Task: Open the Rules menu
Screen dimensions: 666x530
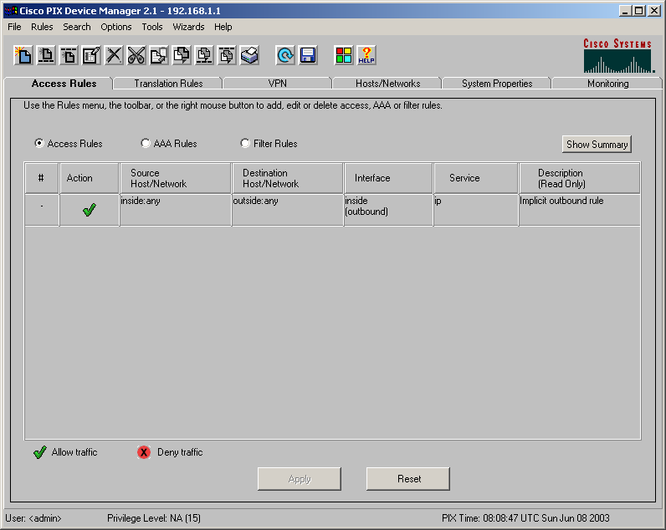Action: [42, 27]
